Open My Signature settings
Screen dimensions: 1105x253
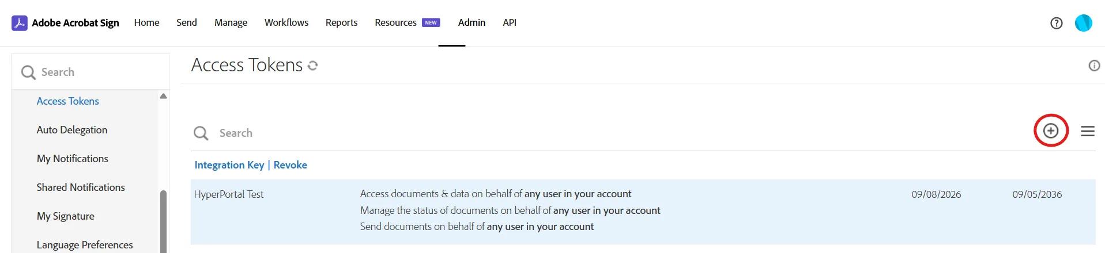click(65, 216)
